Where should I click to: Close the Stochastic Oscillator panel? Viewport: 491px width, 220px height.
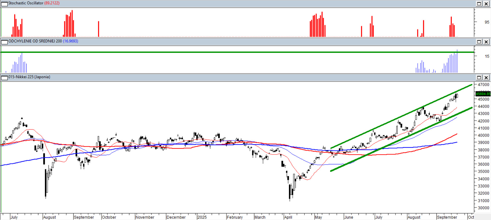pos(486,4)
